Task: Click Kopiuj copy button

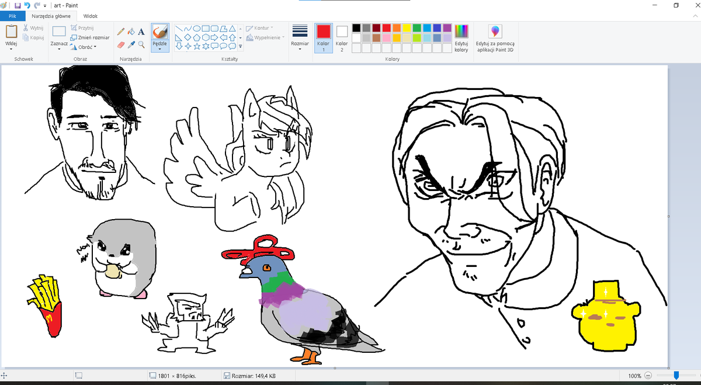Action: (33, 37)
